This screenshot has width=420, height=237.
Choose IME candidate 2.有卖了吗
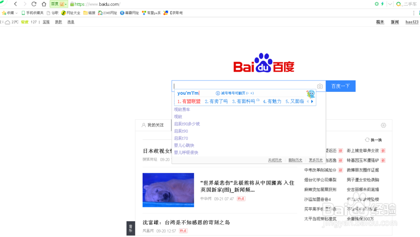tap(216, 102)
